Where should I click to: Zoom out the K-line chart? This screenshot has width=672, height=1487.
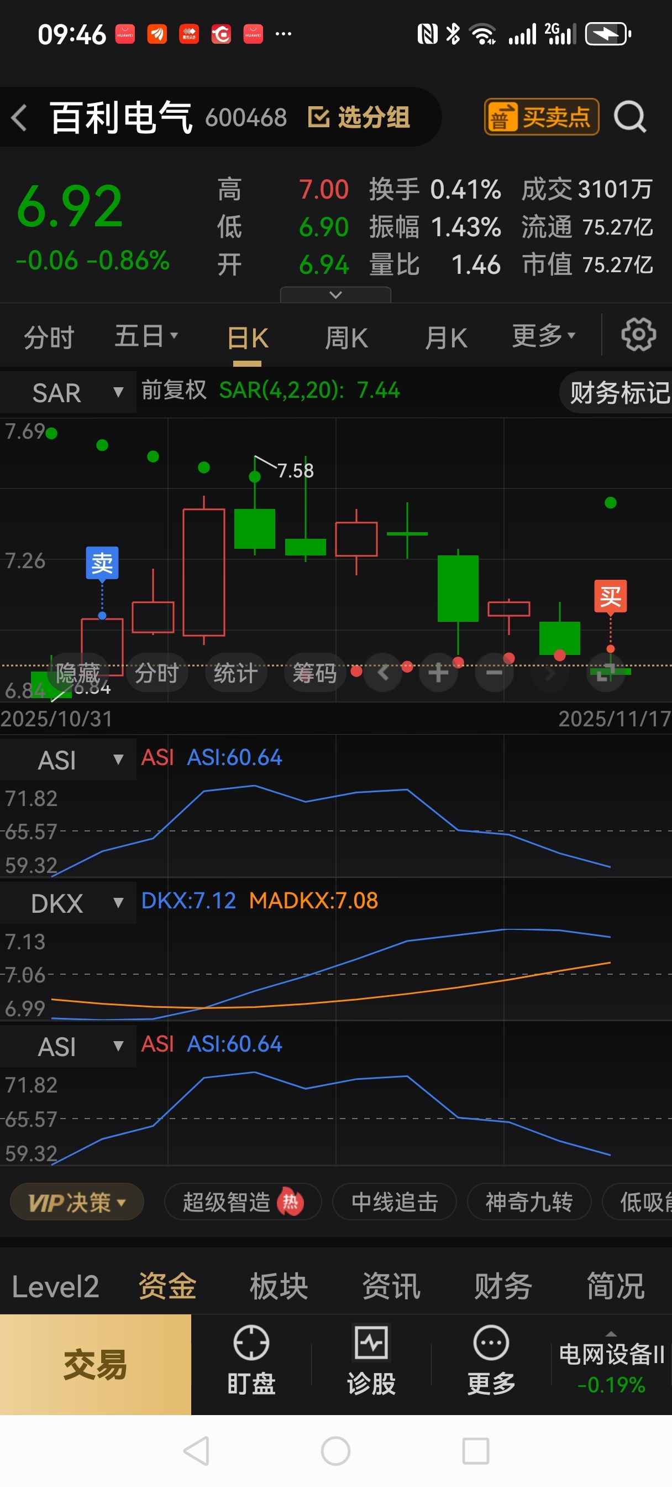(494, 673)
